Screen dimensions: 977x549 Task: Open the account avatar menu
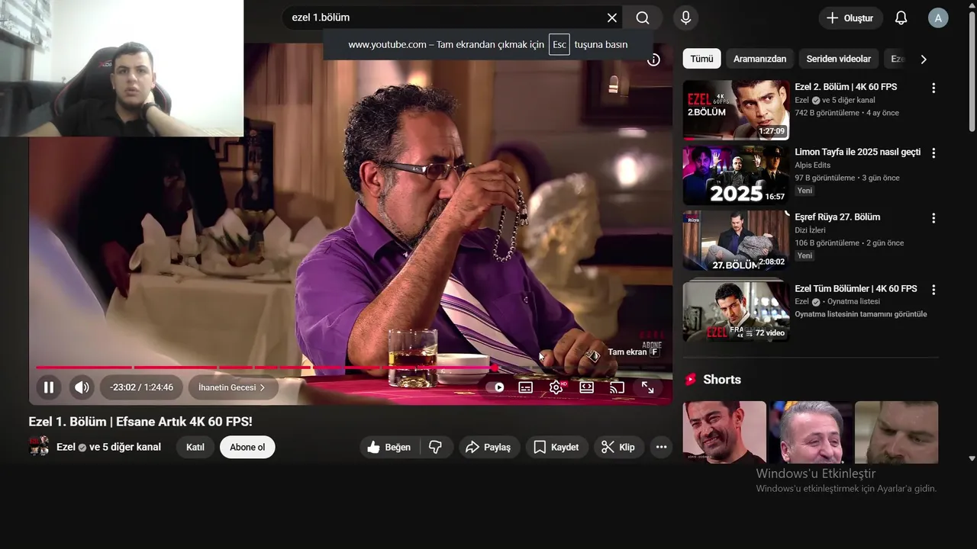pyautogui.click(x=938, y=18)
